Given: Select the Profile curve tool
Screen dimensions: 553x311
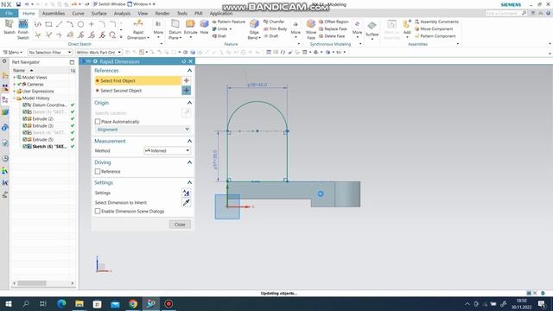Looking at the screenshot, I should tap(38, 24).
